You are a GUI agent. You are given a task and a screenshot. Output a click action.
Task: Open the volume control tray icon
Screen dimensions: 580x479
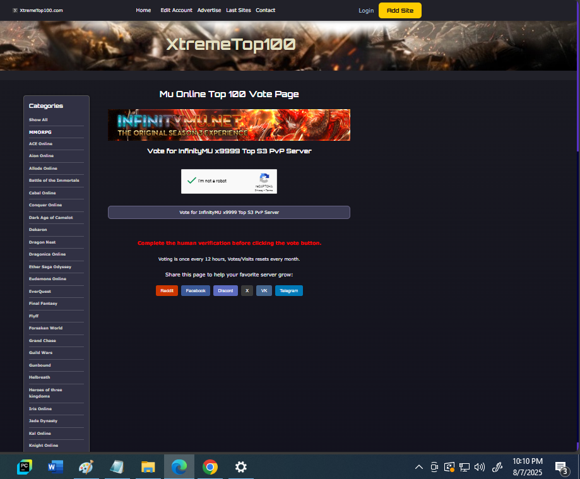point(480,467)
